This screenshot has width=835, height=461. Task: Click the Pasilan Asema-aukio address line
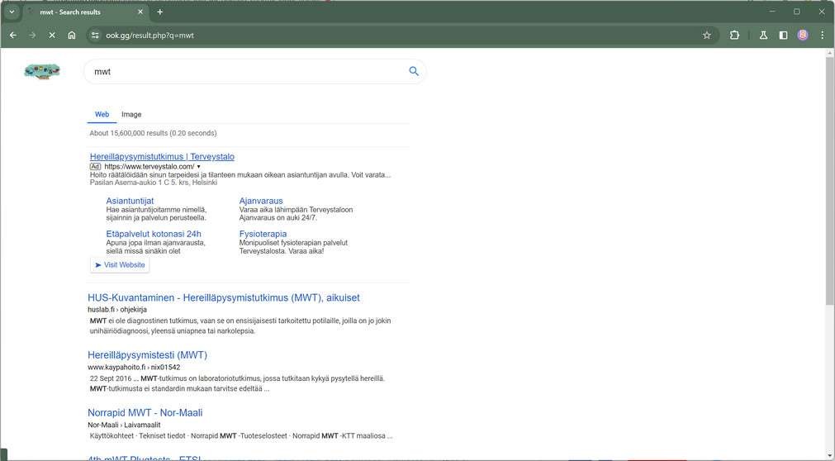[154, 183]
